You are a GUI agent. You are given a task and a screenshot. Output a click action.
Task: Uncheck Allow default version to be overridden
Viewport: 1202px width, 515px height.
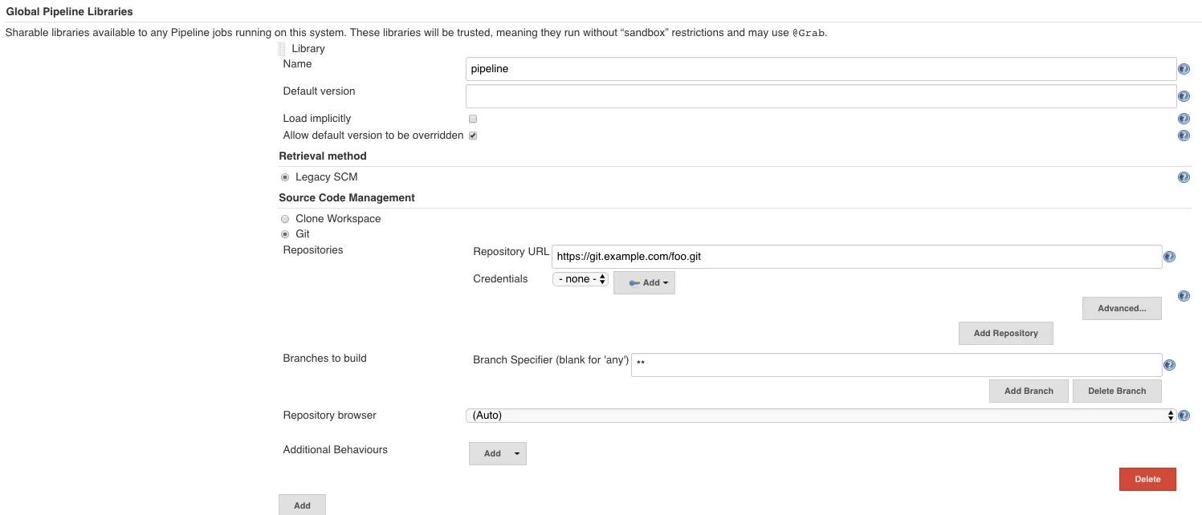(473, 136)
